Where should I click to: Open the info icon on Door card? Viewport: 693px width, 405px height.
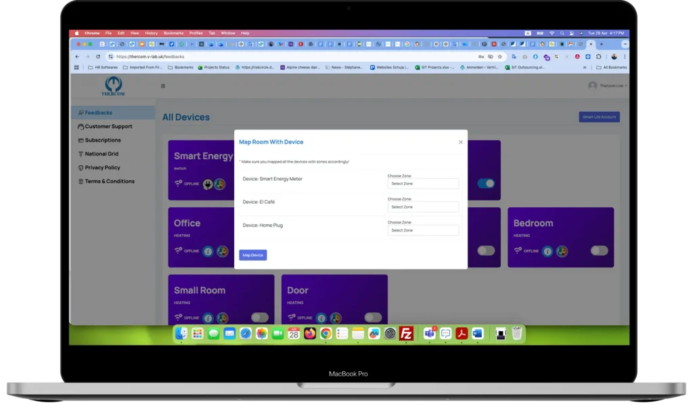[x=321, y=318]
